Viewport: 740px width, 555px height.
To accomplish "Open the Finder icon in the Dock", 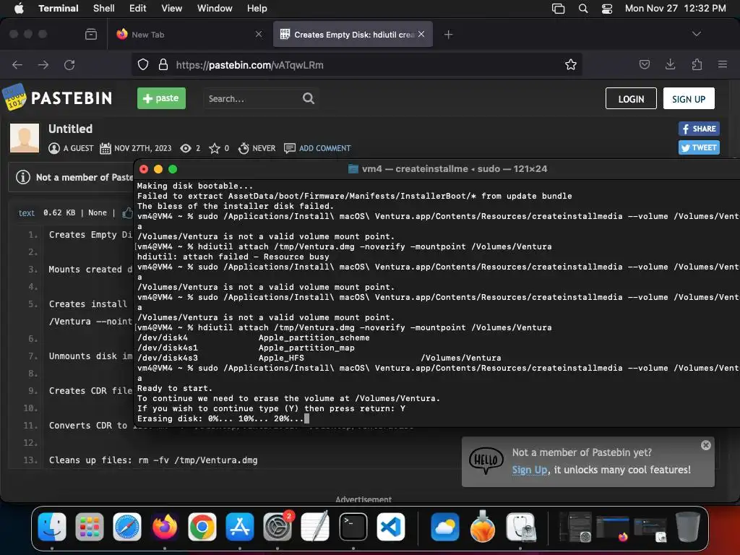I will (52, 527).
